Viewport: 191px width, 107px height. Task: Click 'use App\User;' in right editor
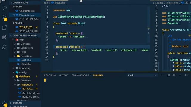[171, 23]
